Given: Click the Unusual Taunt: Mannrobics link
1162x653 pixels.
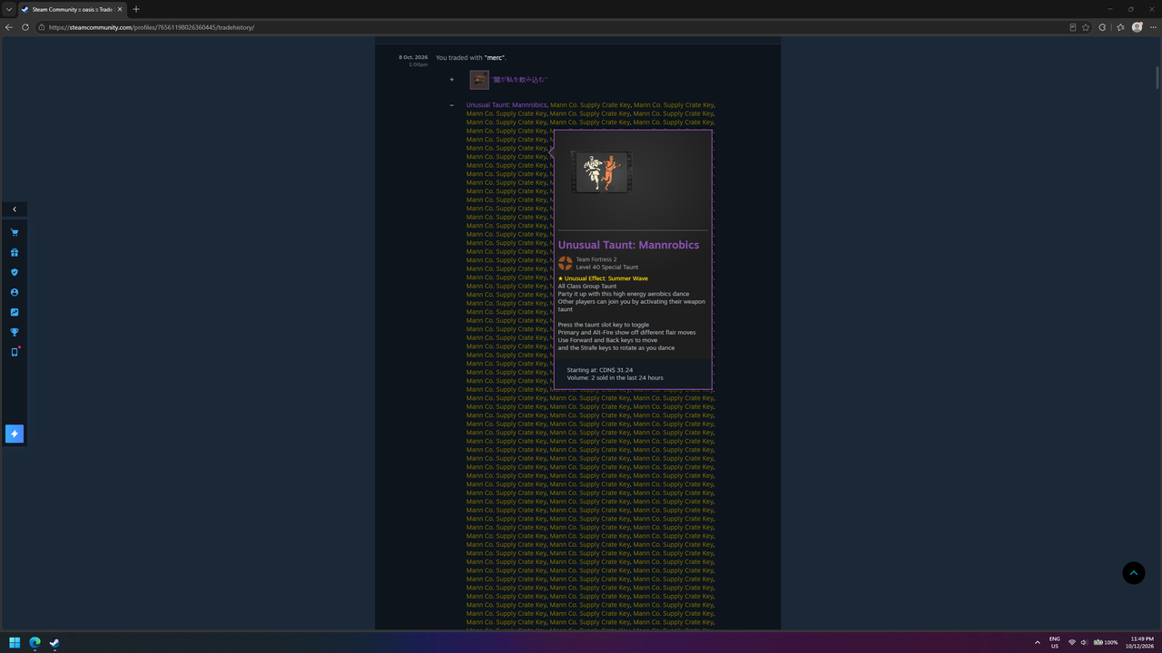Looking at the screenshot, I should click(x=507, y=105).
